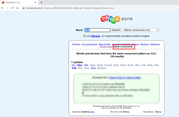Go to browser home page icon
The height and width of the screenshot is (117, 179).
[x=17, y=8]
